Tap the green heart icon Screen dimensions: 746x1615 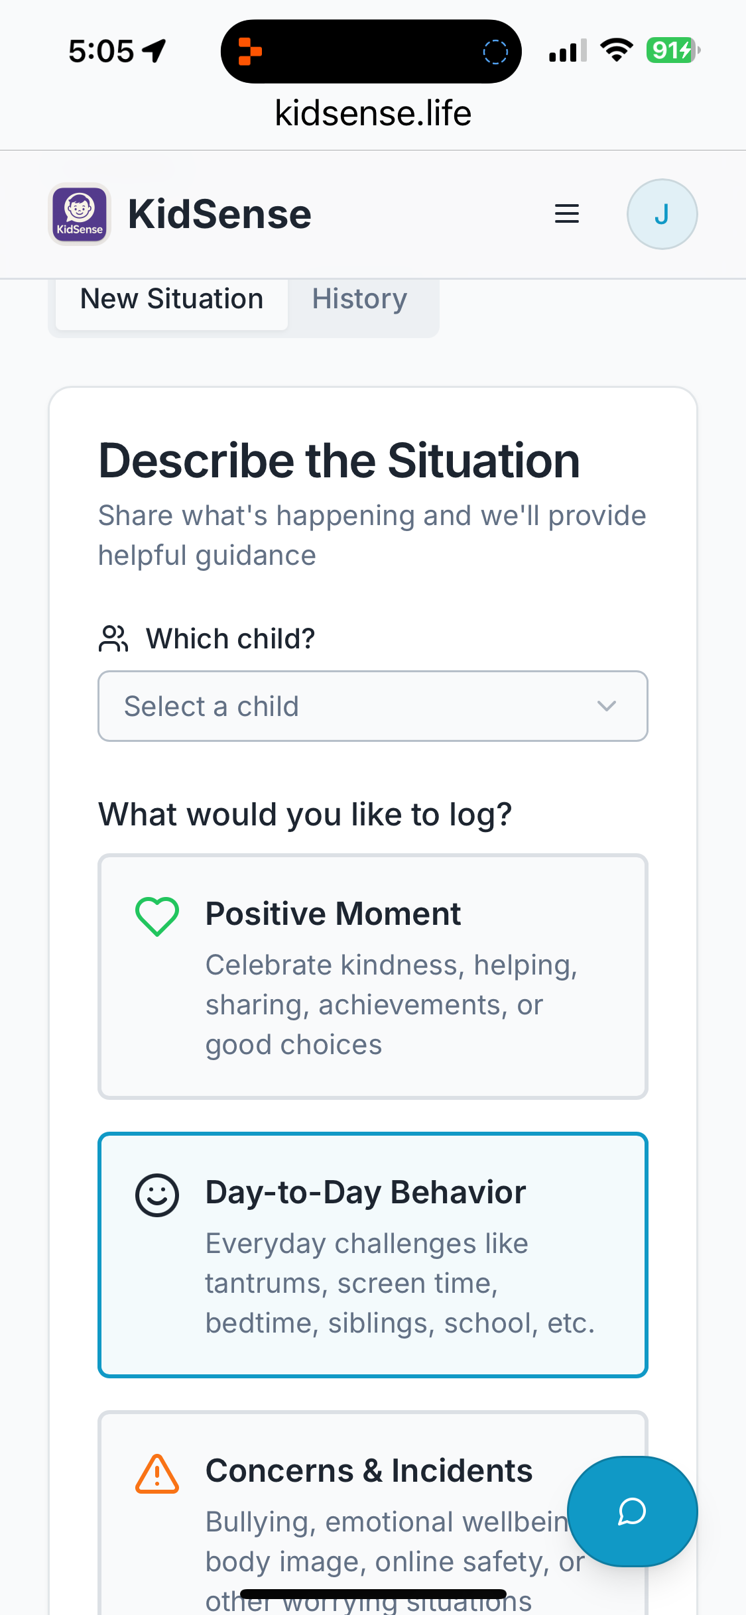tap(157, 916)
